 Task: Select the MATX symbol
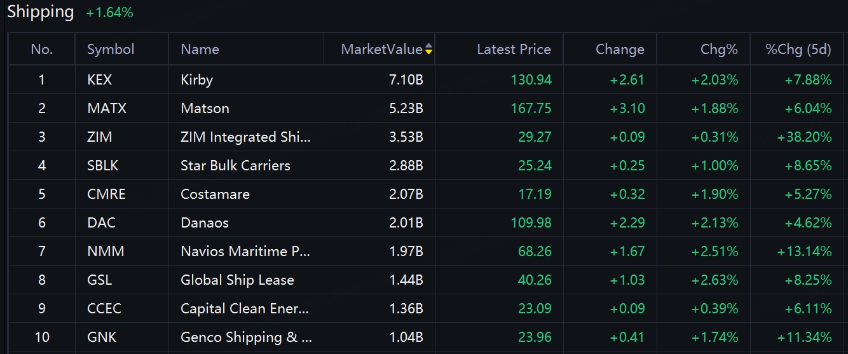(107, 108)
